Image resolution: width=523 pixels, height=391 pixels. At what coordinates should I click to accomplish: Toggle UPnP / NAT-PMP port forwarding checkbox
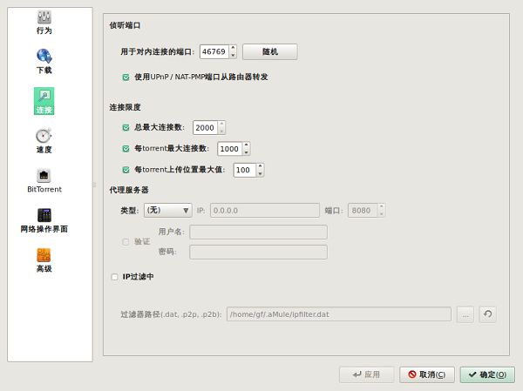[126, 78]
